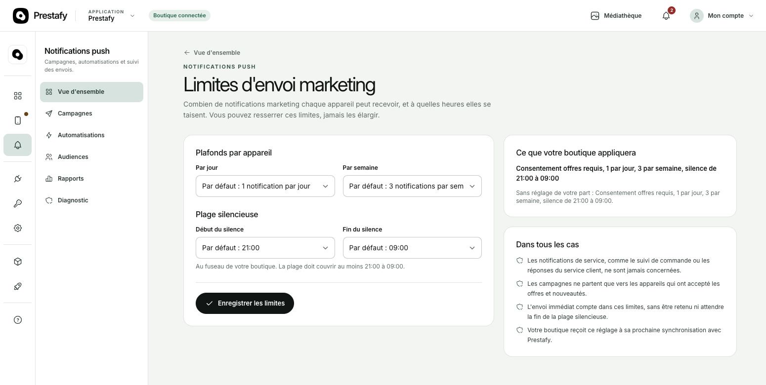Select Vue d'ensemble in the sidebar
The width and height of the screenshot is (766, 385).
tap(91, 92)
